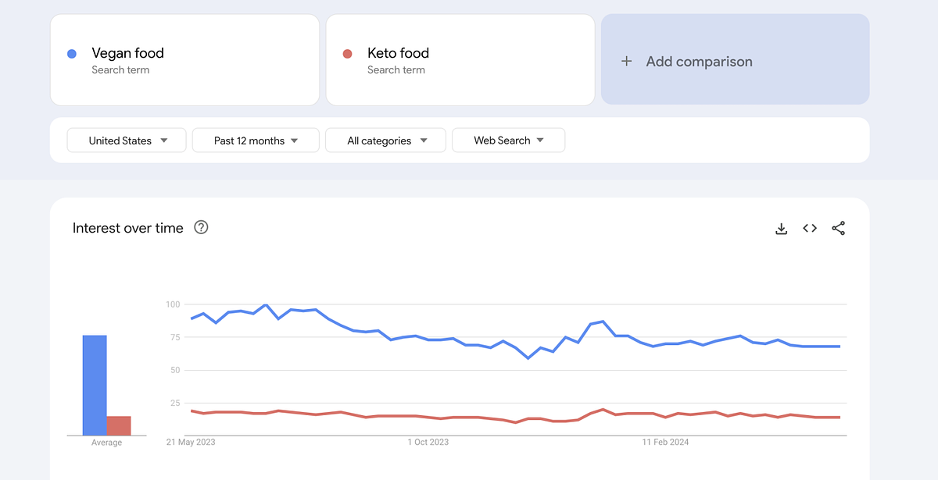Open the All categories dropdown

(x=385, y=140)
